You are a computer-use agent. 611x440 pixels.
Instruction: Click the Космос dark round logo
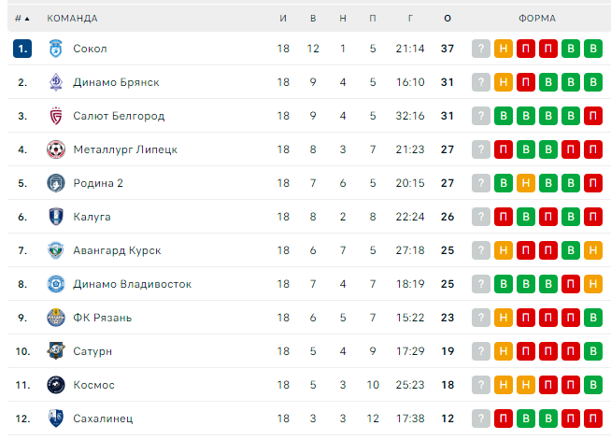[x=56, y=385]
